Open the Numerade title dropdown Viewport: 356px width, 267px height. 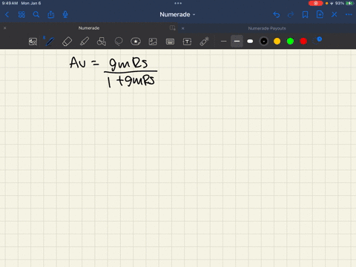click(x=177, y=15)
